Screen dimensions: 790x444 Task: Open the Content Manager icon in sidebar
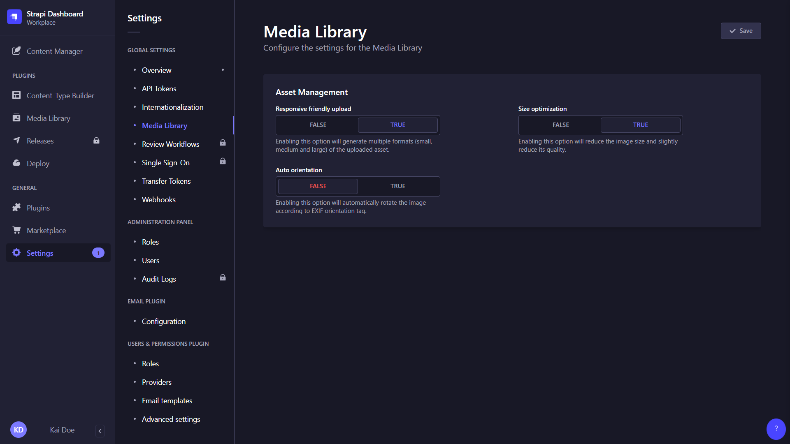[x=16, y=51]
